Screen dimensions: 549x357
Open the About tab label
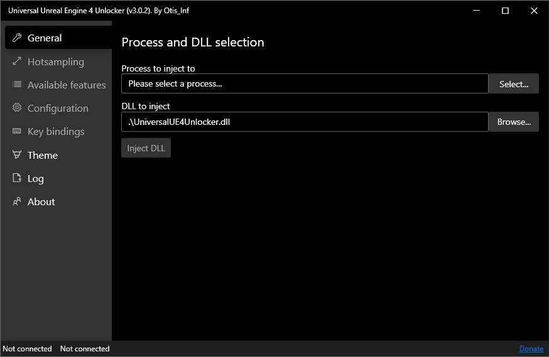41,202
